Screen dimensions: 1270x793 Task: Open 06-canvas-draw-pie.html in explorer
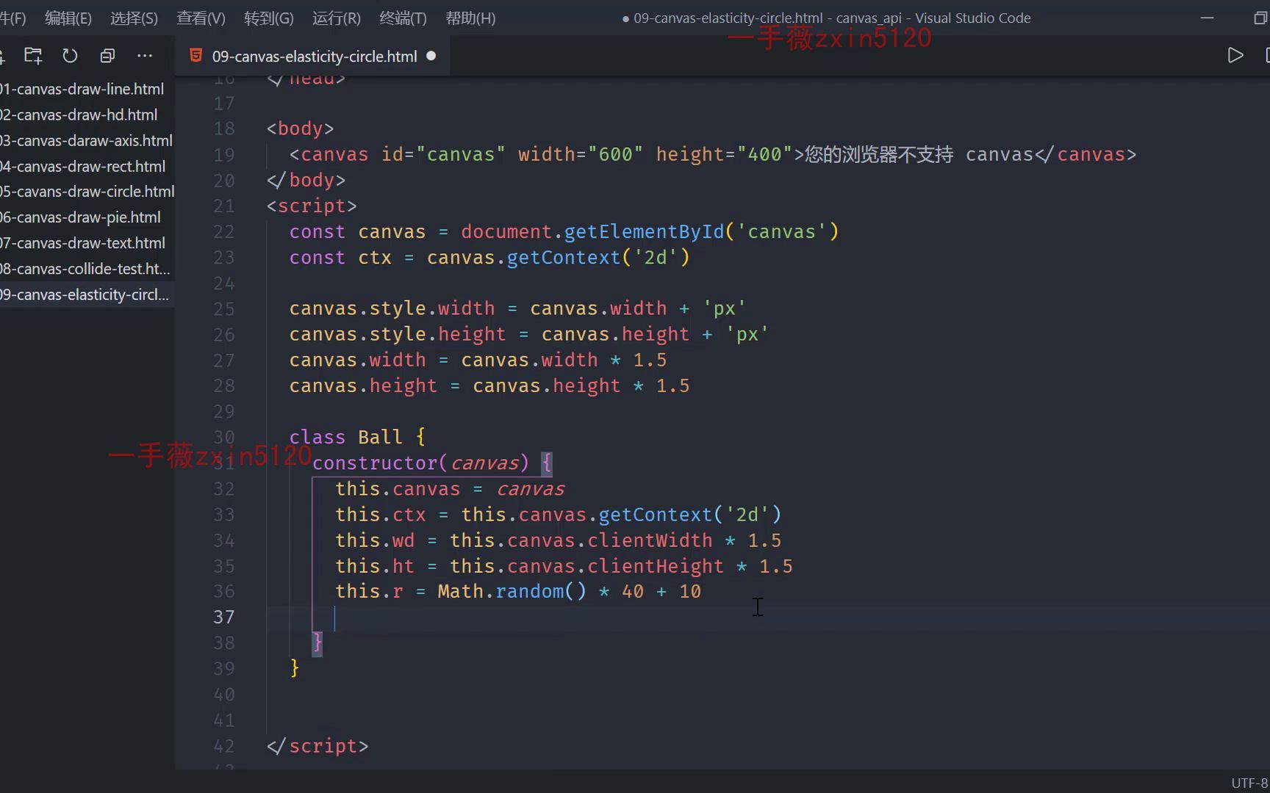click(87, 217)
